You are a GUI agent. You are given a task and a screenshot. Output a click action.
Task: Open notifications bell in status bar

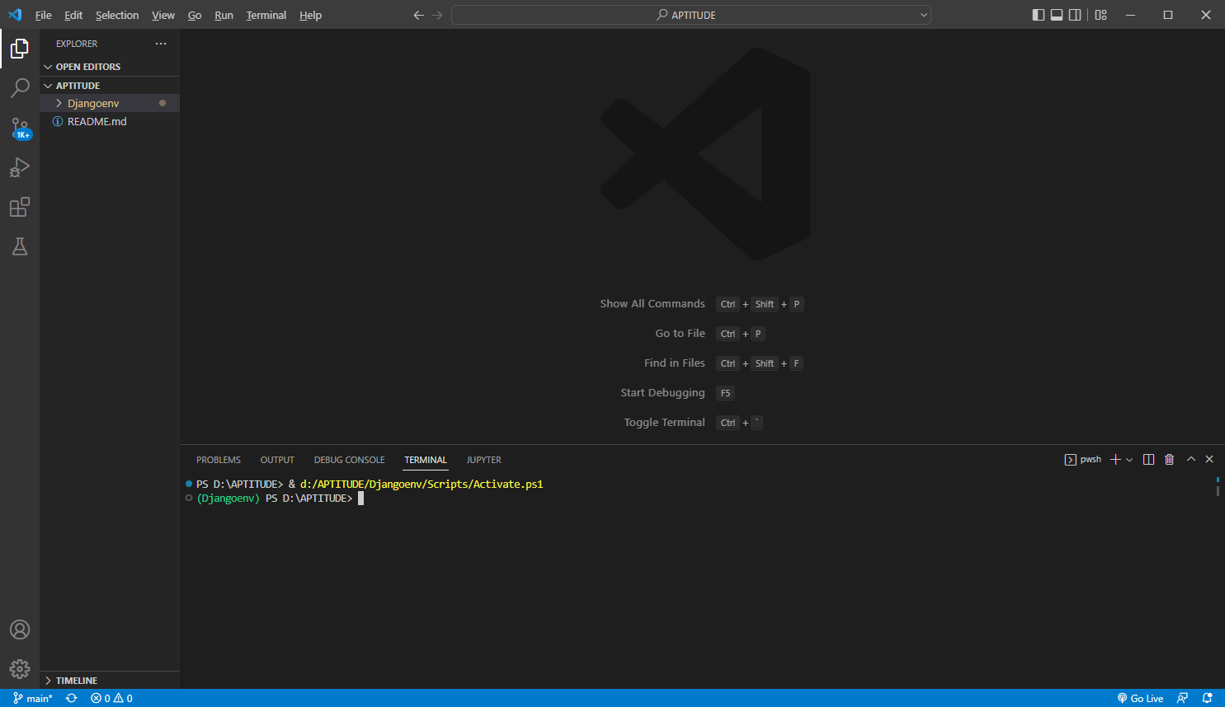(x=1207, y=698)
